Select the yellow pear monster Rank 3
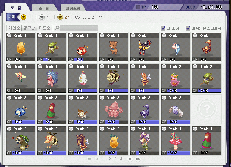The image size is (231, 167). (x=114, y=141)
